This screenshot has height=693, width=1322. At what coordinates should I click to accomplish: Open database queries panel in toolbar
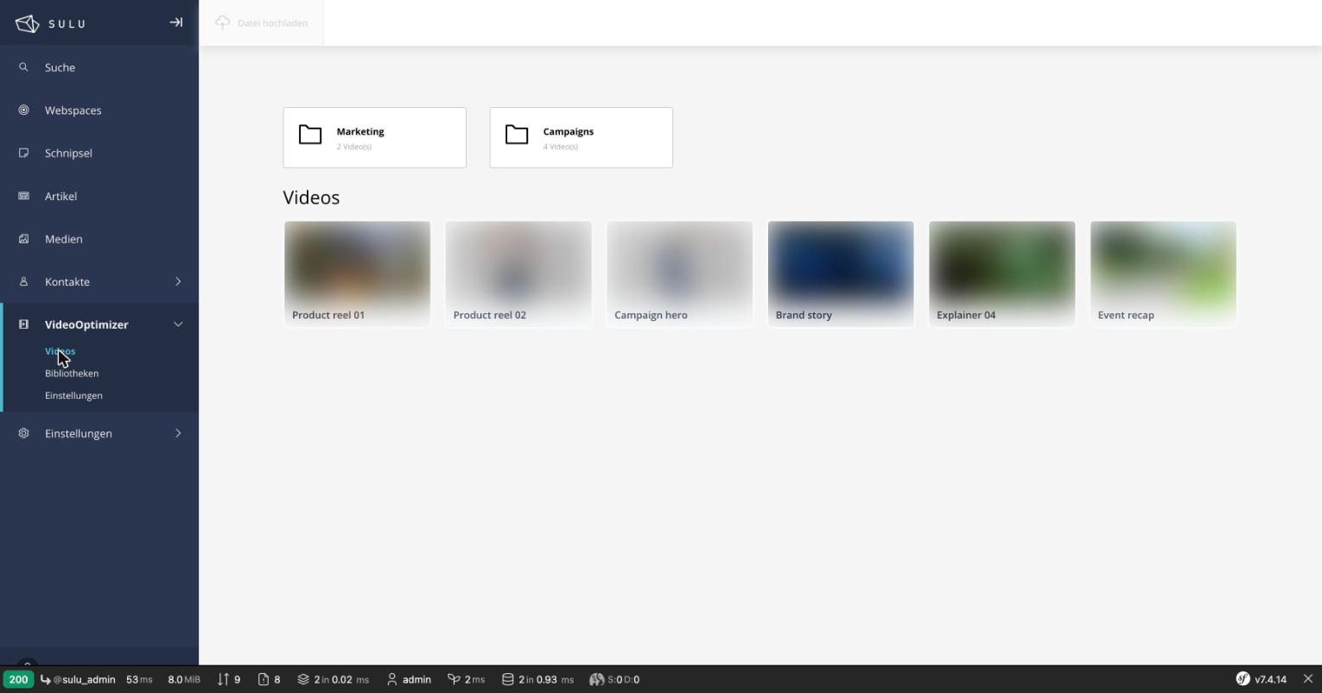(x=537, y=679)
